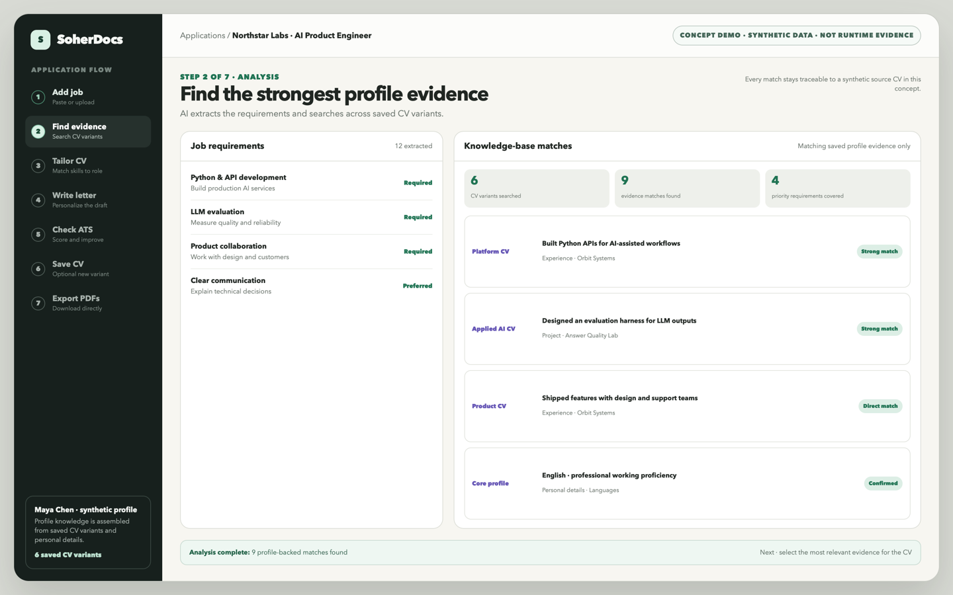Click 'Matching saved profile evidence only' text
This screenshot has height=595, width=953.
[x=854, y=146]
